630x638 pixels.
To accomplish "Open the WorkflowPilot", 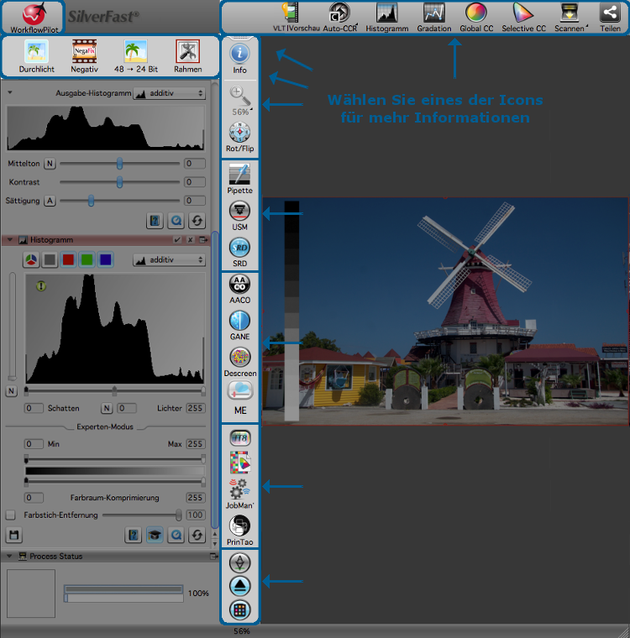I will click(x=34, y=17).
